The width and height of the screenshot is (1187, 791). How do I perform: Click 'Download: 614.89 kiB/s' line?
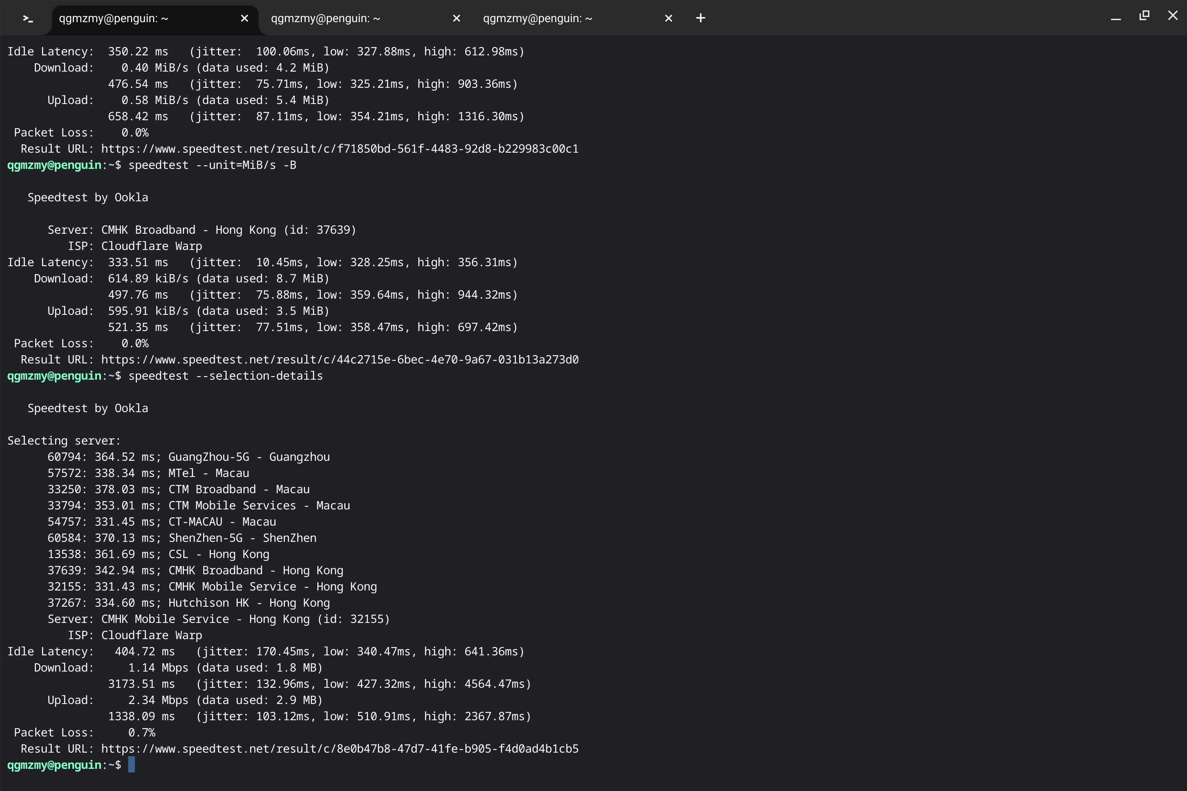[182, 278]
